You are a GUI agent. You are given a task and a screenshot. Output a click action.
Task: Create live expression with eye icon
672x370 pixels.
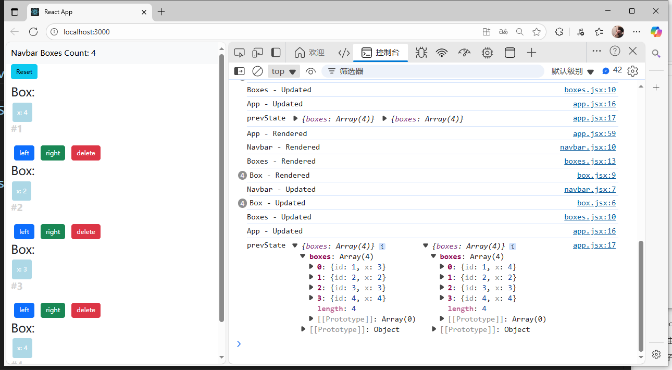coord(311,71)
